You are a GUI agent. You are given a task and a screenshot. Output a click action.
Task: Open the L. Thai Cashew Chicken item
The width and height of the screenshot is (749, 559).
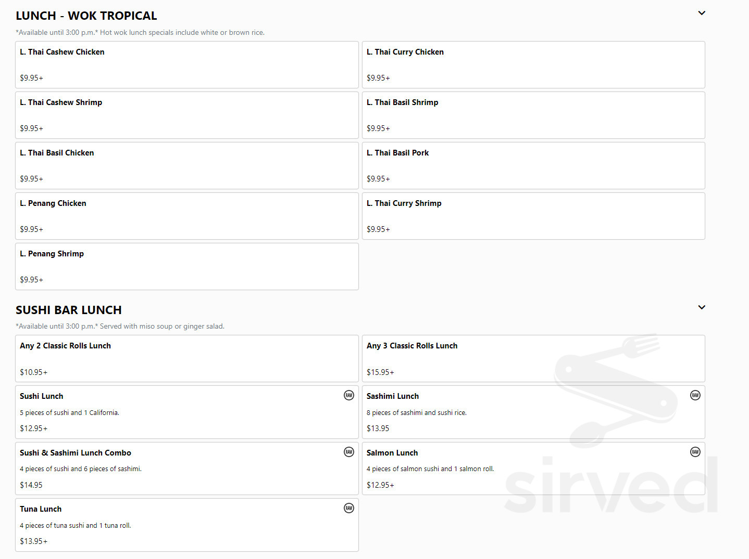[186, 65]
